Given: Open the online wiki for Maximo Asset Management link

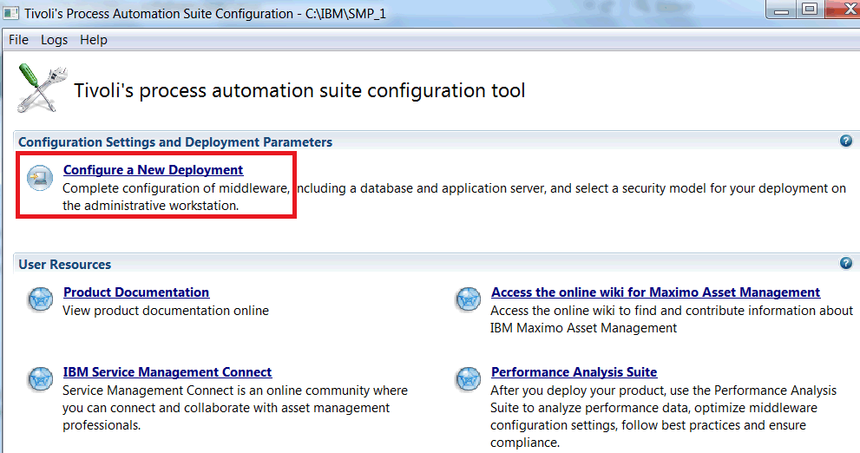Looking at the screenshot, I should coord(655,292).
